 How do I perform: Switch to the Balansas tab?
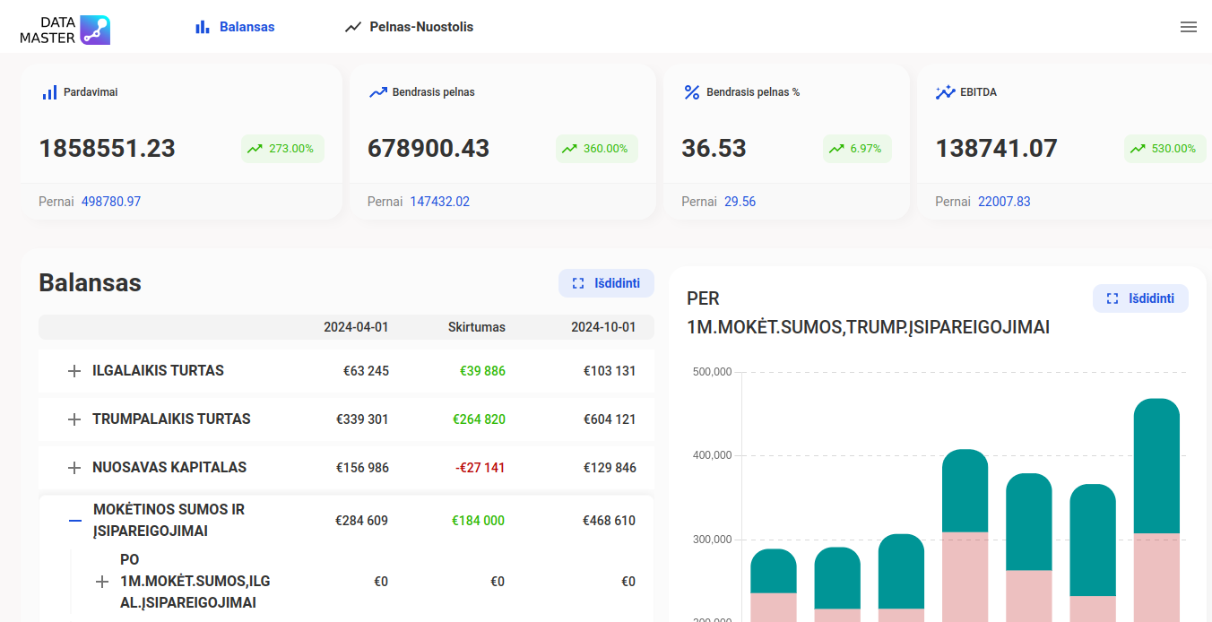[235, 27]
